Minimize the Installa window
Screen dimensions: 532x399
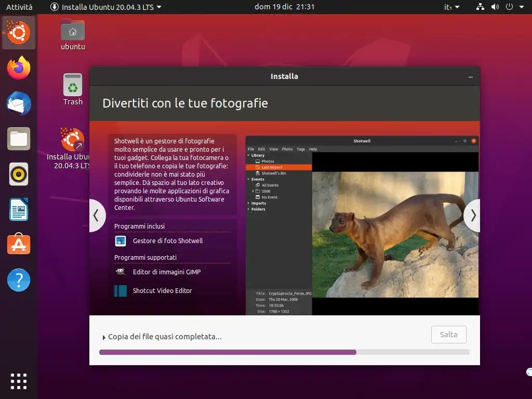(471, 77)
